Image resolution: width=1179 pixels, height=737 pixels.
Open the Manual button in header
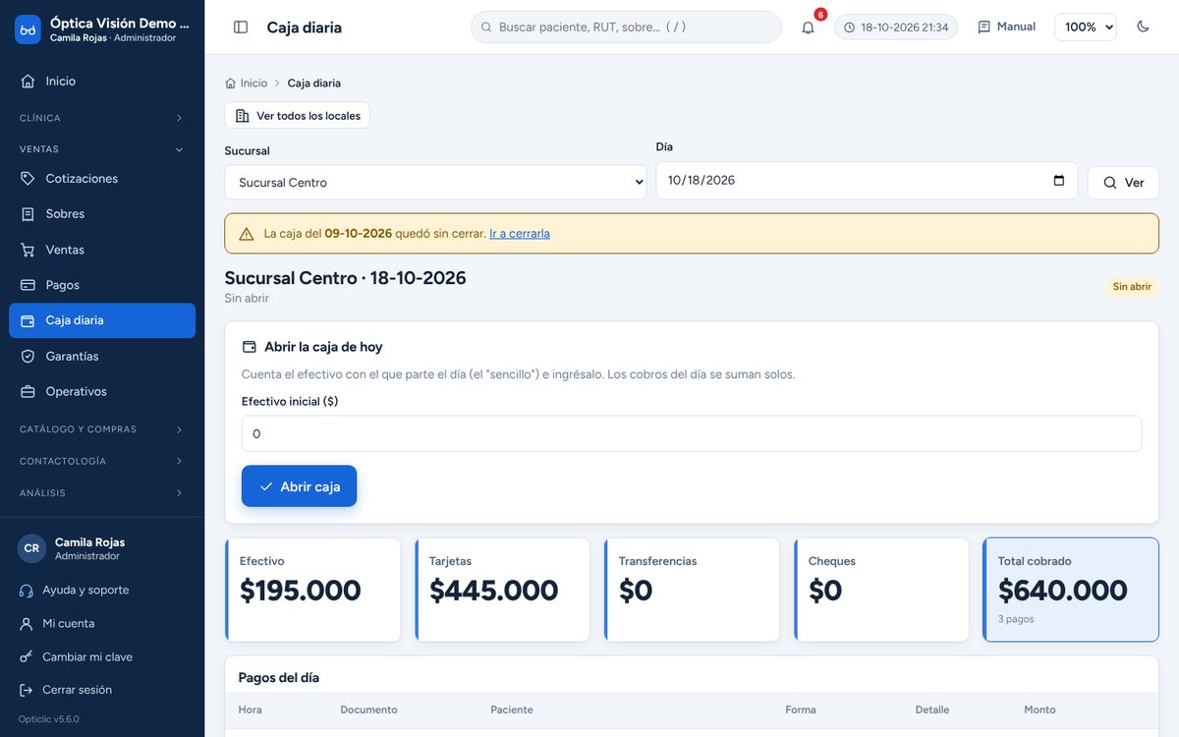click(1006, 27)
